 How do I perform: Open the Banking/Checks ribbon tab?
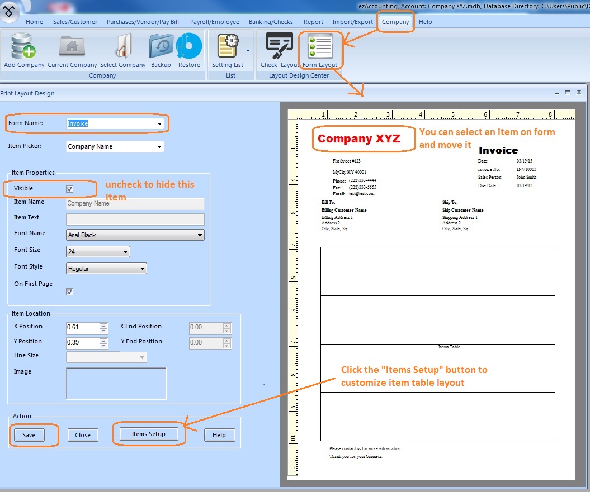271,22
